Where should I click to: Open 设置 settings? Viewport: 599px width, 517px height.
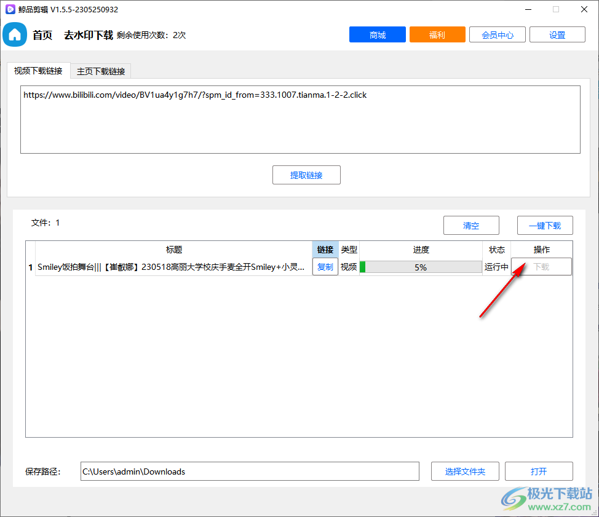coord(557,35)
